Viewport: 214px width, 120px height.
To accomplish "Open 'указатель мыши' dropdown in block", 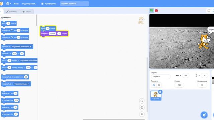I will (22, 84).
